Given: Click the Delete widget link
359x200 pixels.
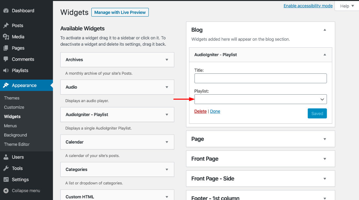Looking at the screenshot, I should click(x=200, y=111).
